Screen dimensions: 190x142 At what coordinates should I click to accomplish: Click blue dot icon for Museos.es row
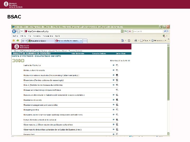(113, 95)
